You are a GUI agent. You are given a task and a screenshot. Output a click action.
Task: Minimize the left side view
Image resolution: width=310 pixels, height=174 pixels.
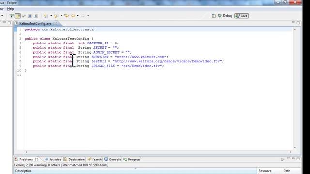coord(4,22)
